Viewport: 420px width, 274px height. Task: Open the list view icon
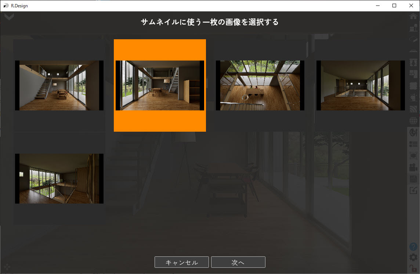pyautogui.click(x=413, y=144)
